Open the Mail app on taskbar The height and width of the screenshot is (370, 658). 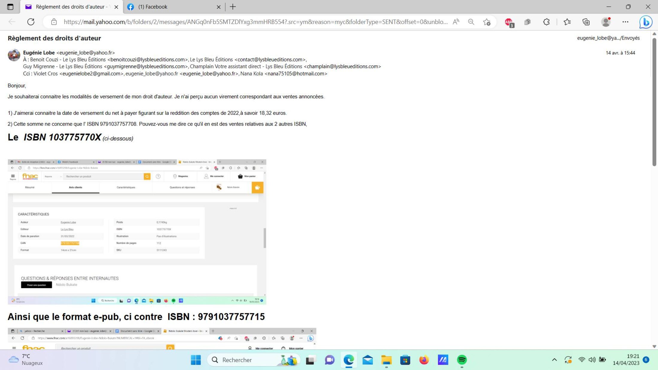(x=368, y=360)
